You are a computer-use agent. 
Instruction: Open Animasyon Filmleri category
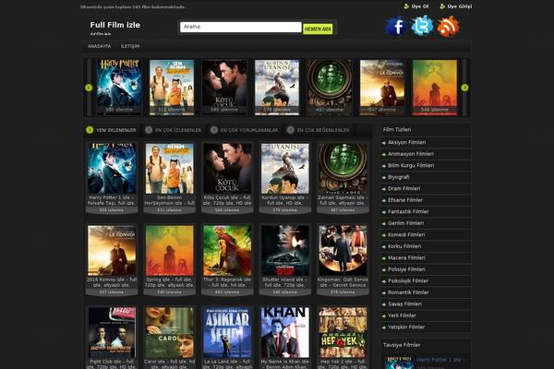[411, 154]
